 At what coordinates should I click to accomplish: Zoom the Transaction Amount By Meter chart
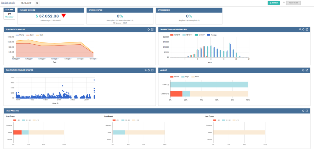coord(146,70)
